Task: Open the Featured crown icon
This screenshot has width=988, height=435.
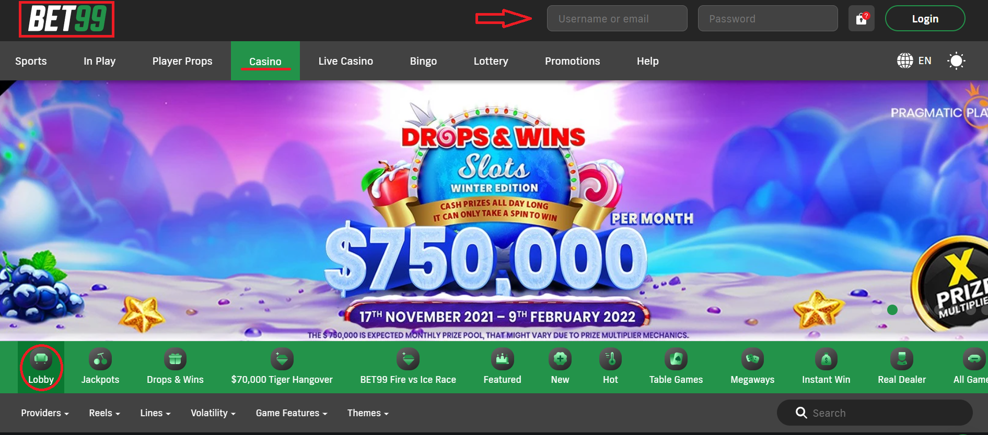Action: tap(502, 359)
